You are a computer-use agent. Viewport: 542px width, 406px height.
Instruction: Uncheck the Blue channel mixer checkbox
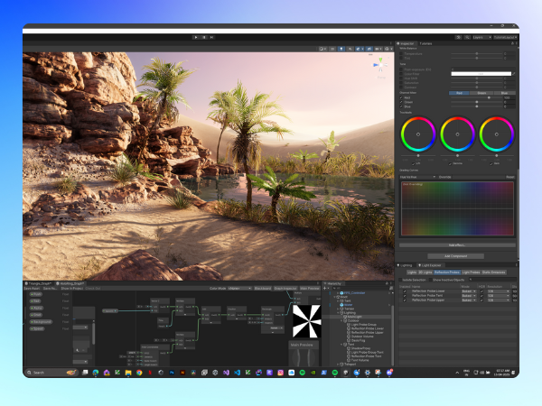(x=401, y=106)
